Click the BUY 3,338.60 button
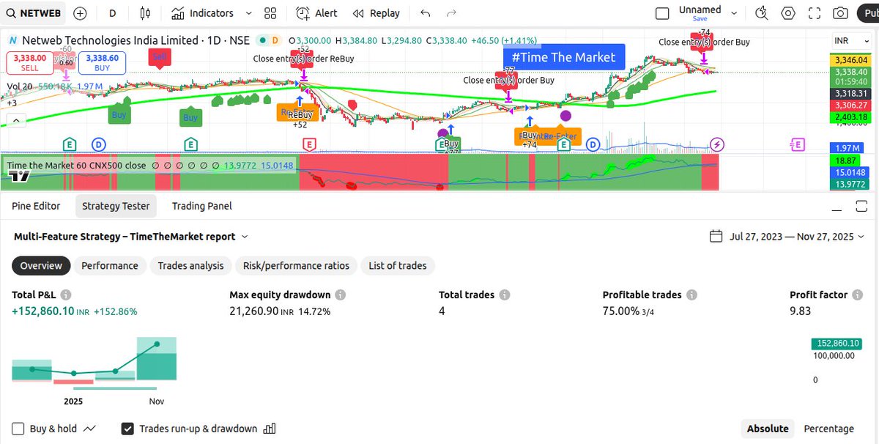 click(103, 63)
